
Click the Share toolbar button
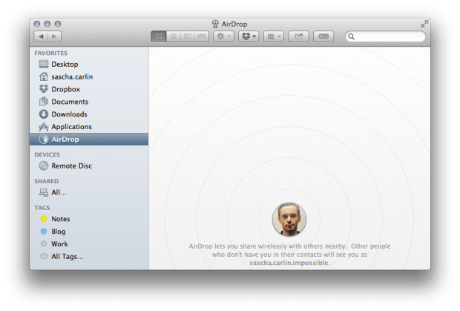[x=299, y=36]
